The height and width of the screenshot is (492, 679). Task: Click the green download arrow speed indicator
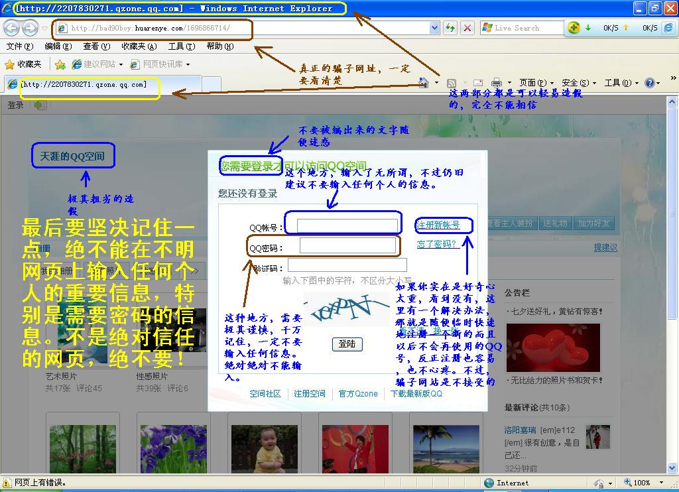tap(588, 28)
